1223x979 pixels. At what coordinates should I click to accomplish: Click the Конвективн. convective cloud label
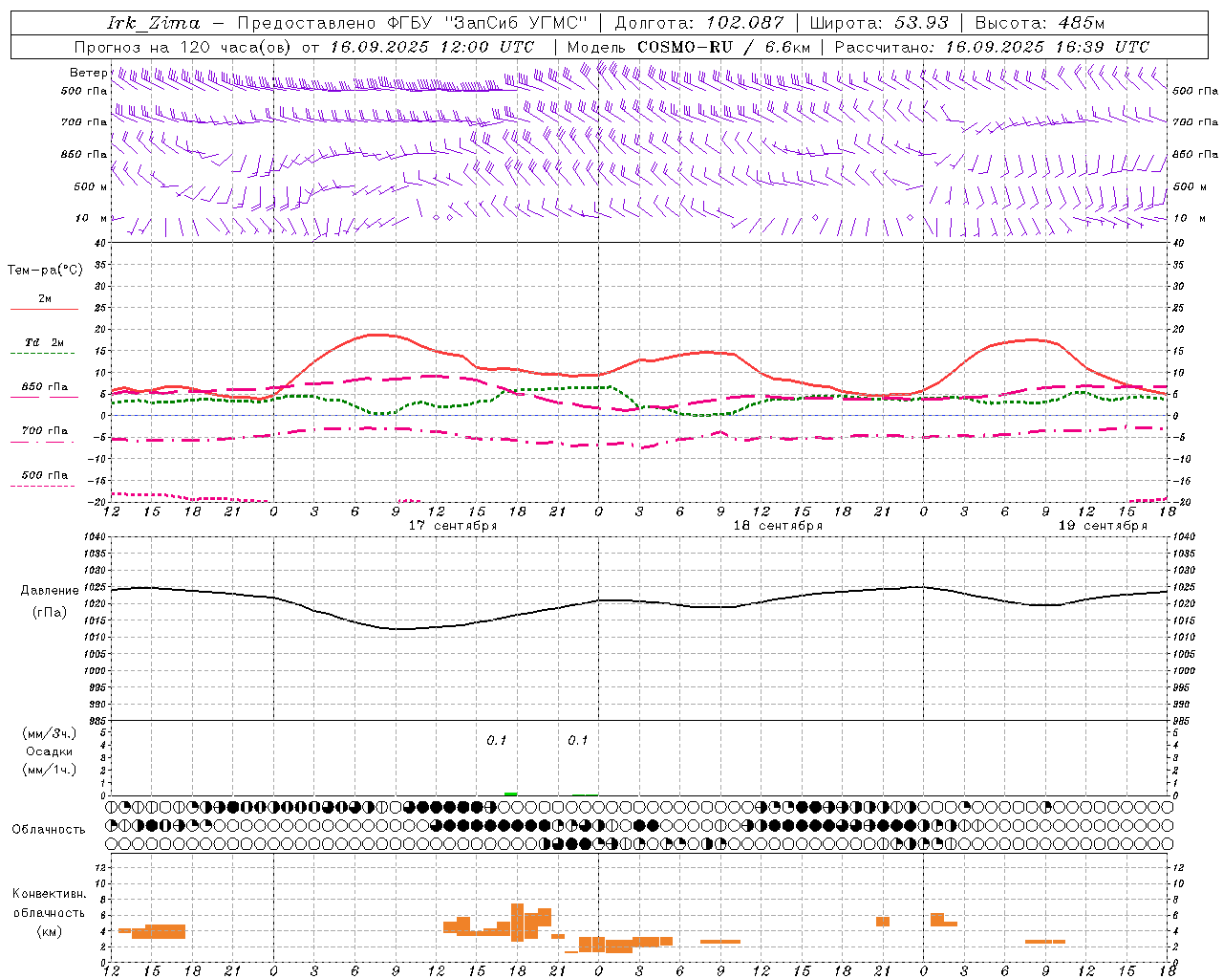50,894
